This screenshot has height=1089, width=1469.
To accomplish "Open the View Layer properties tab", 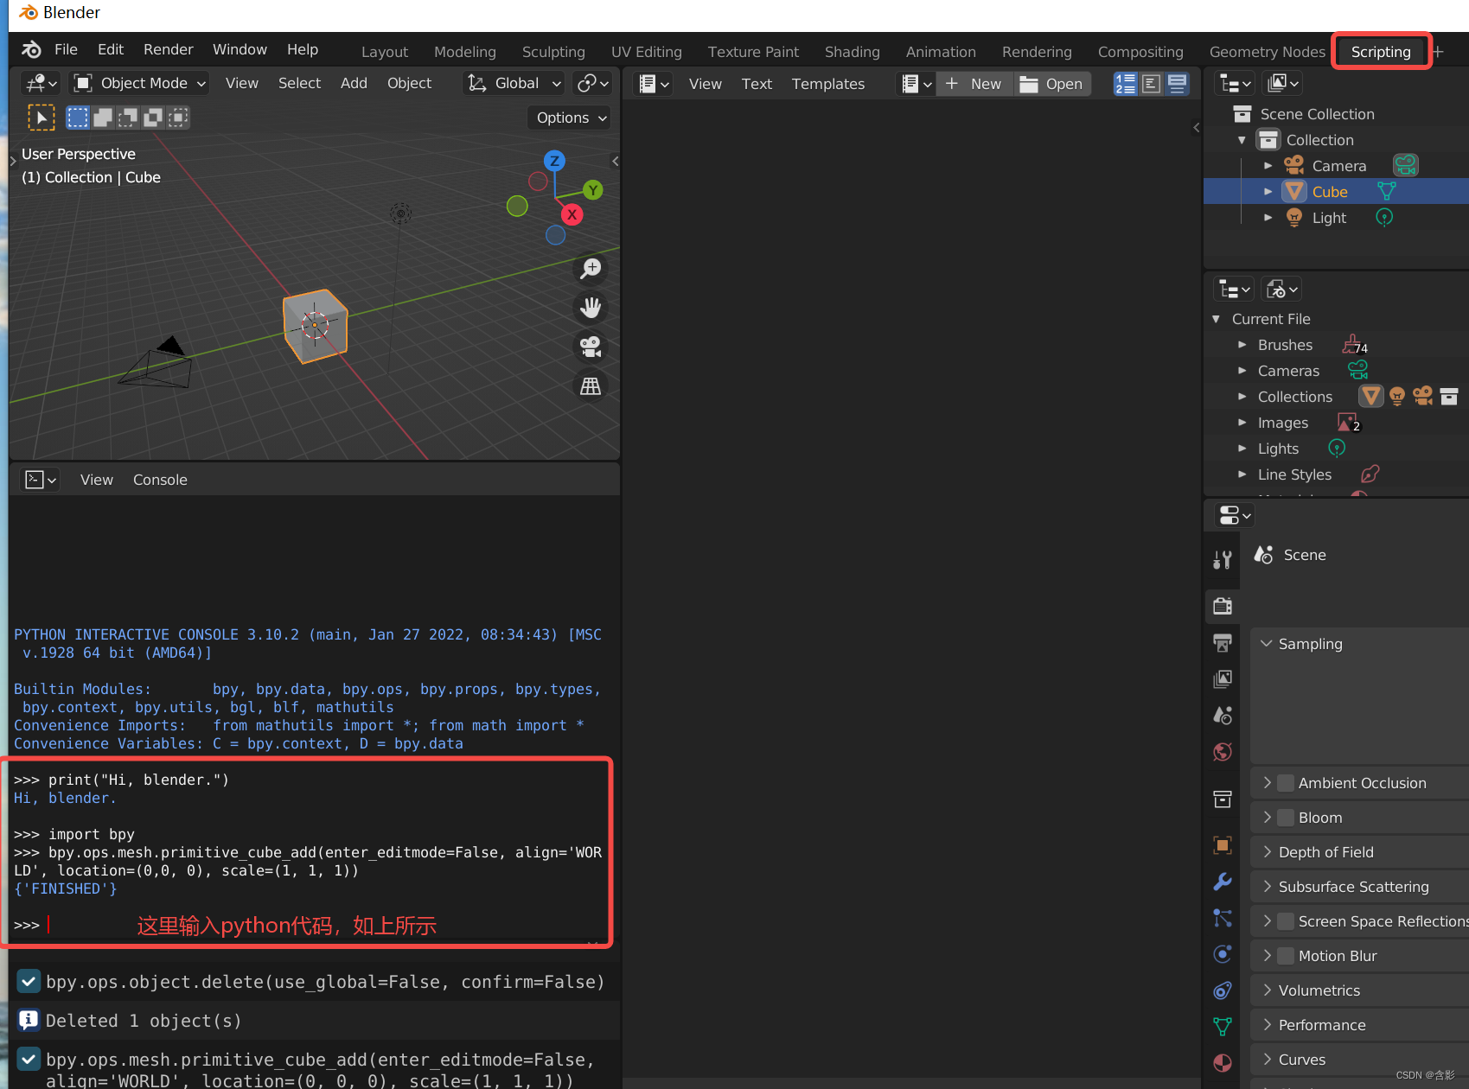I will [x=1222, y=678].
